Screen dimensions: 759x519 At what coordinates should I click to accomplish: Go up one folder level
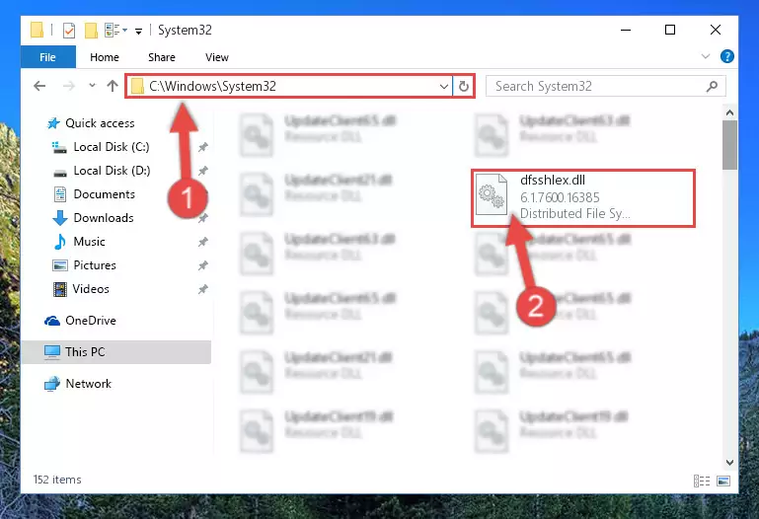pos(113,86)
